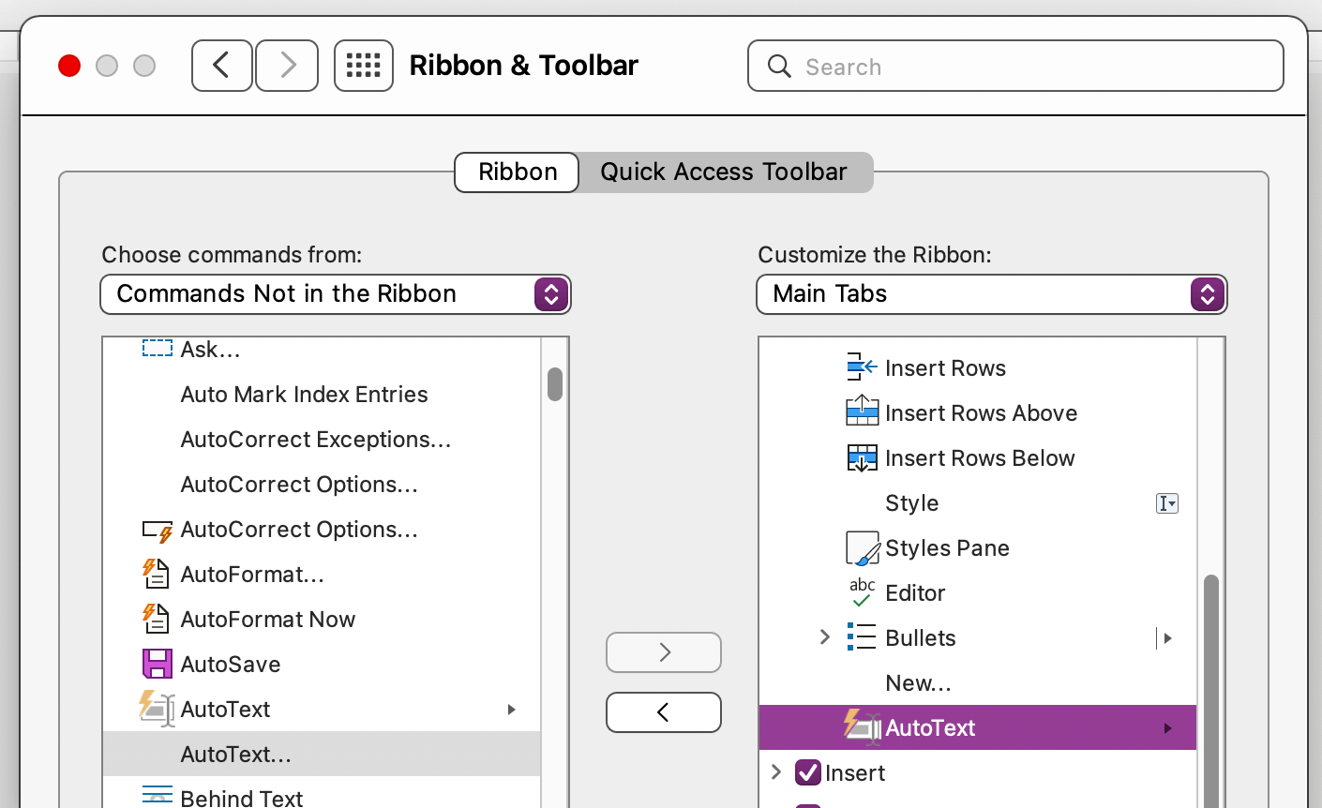Click the add-to-ribbon right arrow button

click(x=664, y=652)
